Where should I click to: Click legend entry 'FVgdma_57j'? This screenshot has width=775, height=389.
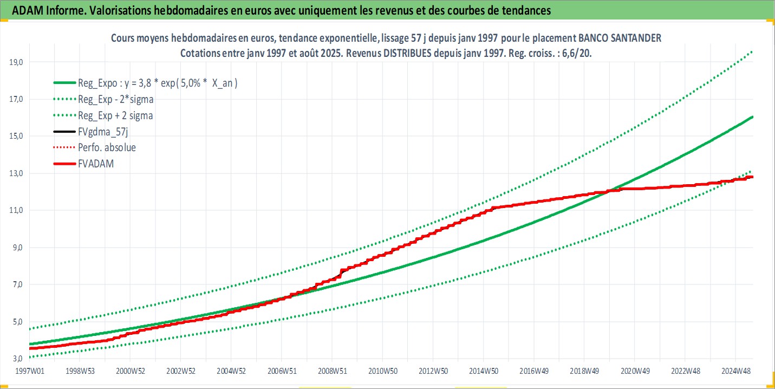click(102, 132)
